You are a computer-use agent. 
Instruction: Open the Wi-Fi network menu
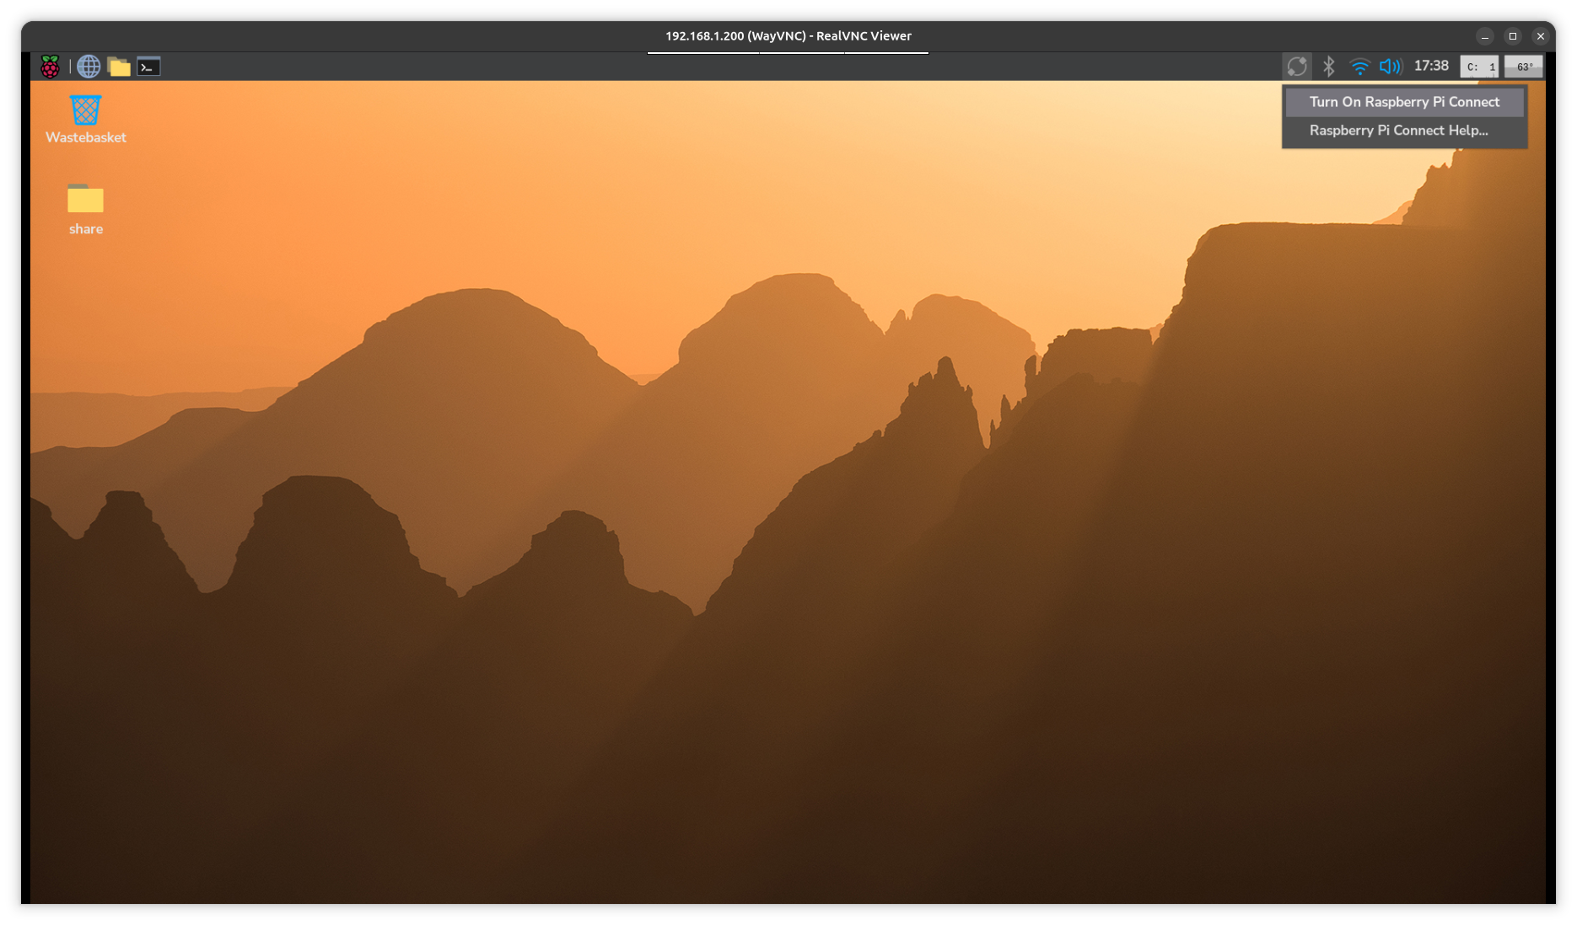1359,66
